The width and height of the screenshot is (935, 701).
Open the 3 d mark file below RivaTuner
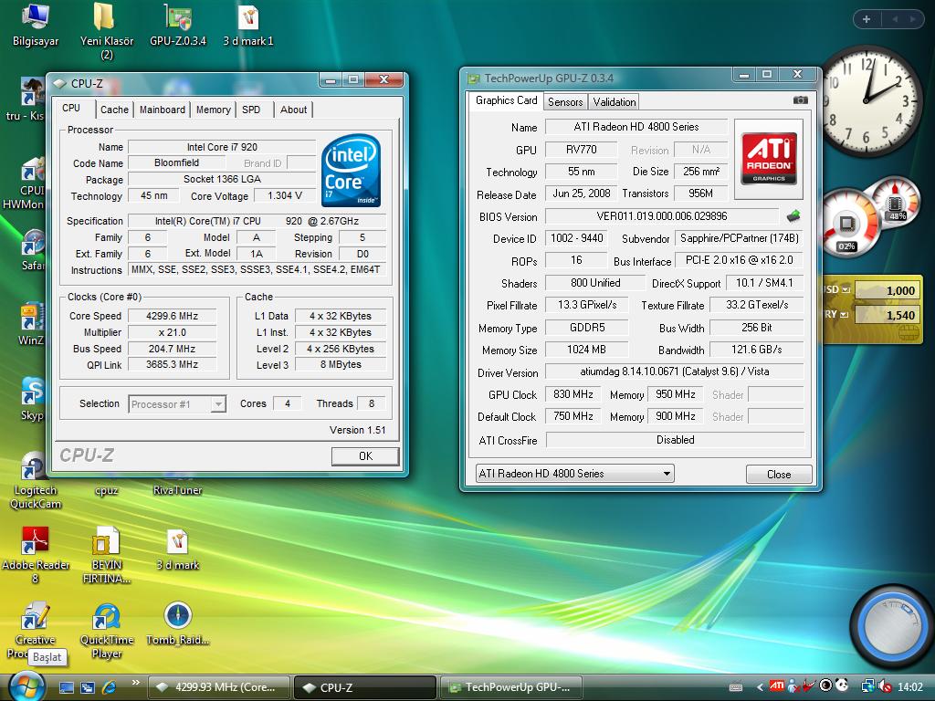click(178, 549)
